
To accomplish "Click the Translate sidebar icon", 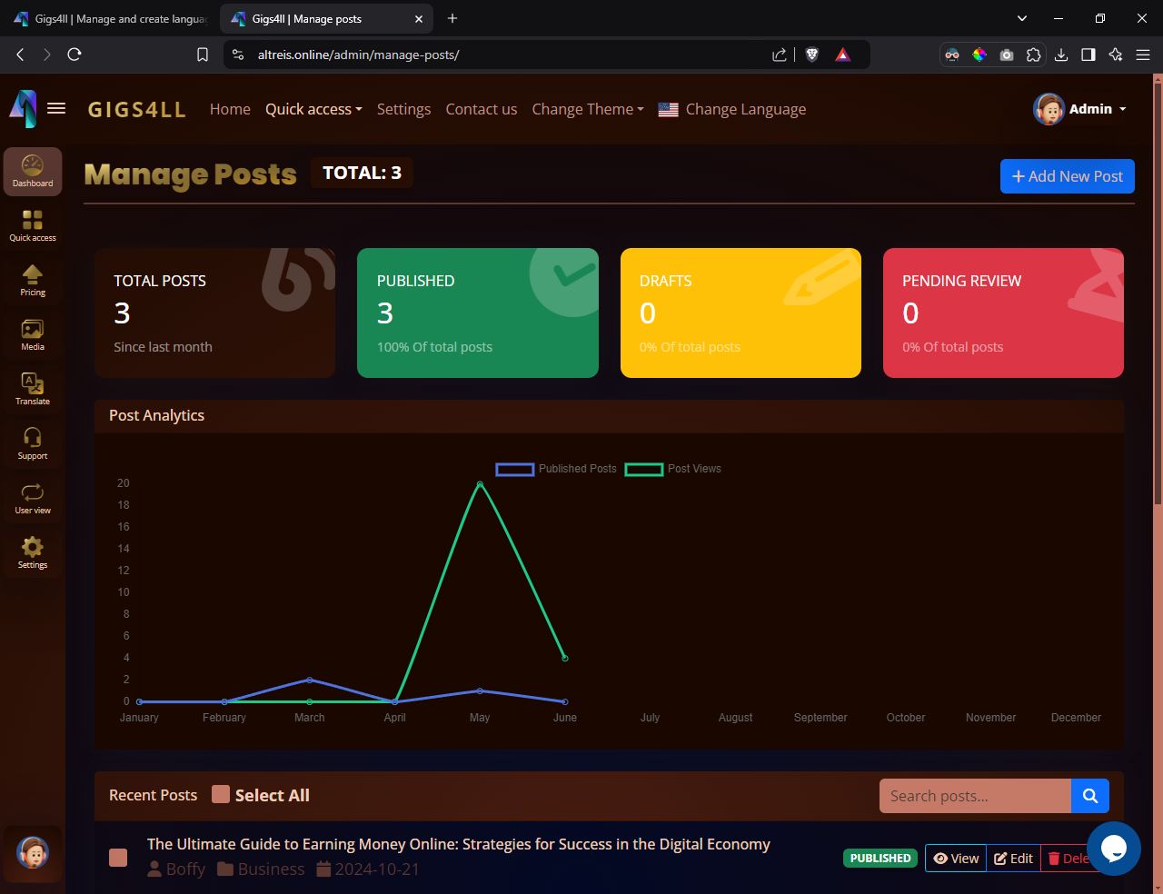I will (33, 389).
